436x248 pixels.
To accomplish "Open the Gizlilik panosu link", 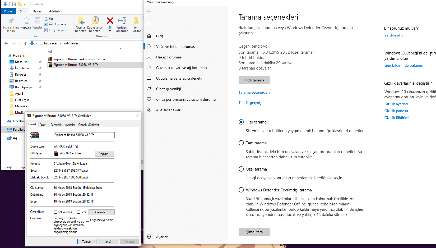I will click(396, 111).
